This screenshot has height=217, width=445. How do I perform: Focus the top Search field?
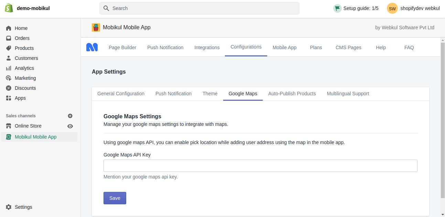click(199, 8)
